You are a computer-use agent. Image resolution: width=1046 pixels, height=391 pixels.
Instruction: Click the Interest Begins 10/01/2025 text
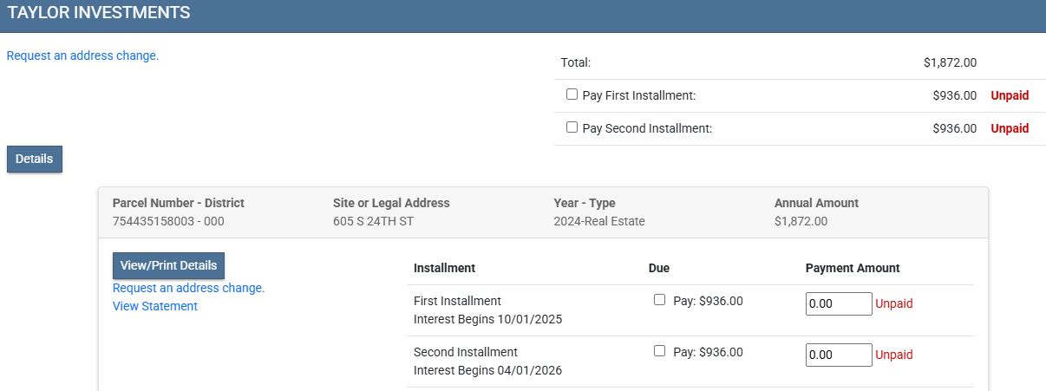tap(487, 319)
